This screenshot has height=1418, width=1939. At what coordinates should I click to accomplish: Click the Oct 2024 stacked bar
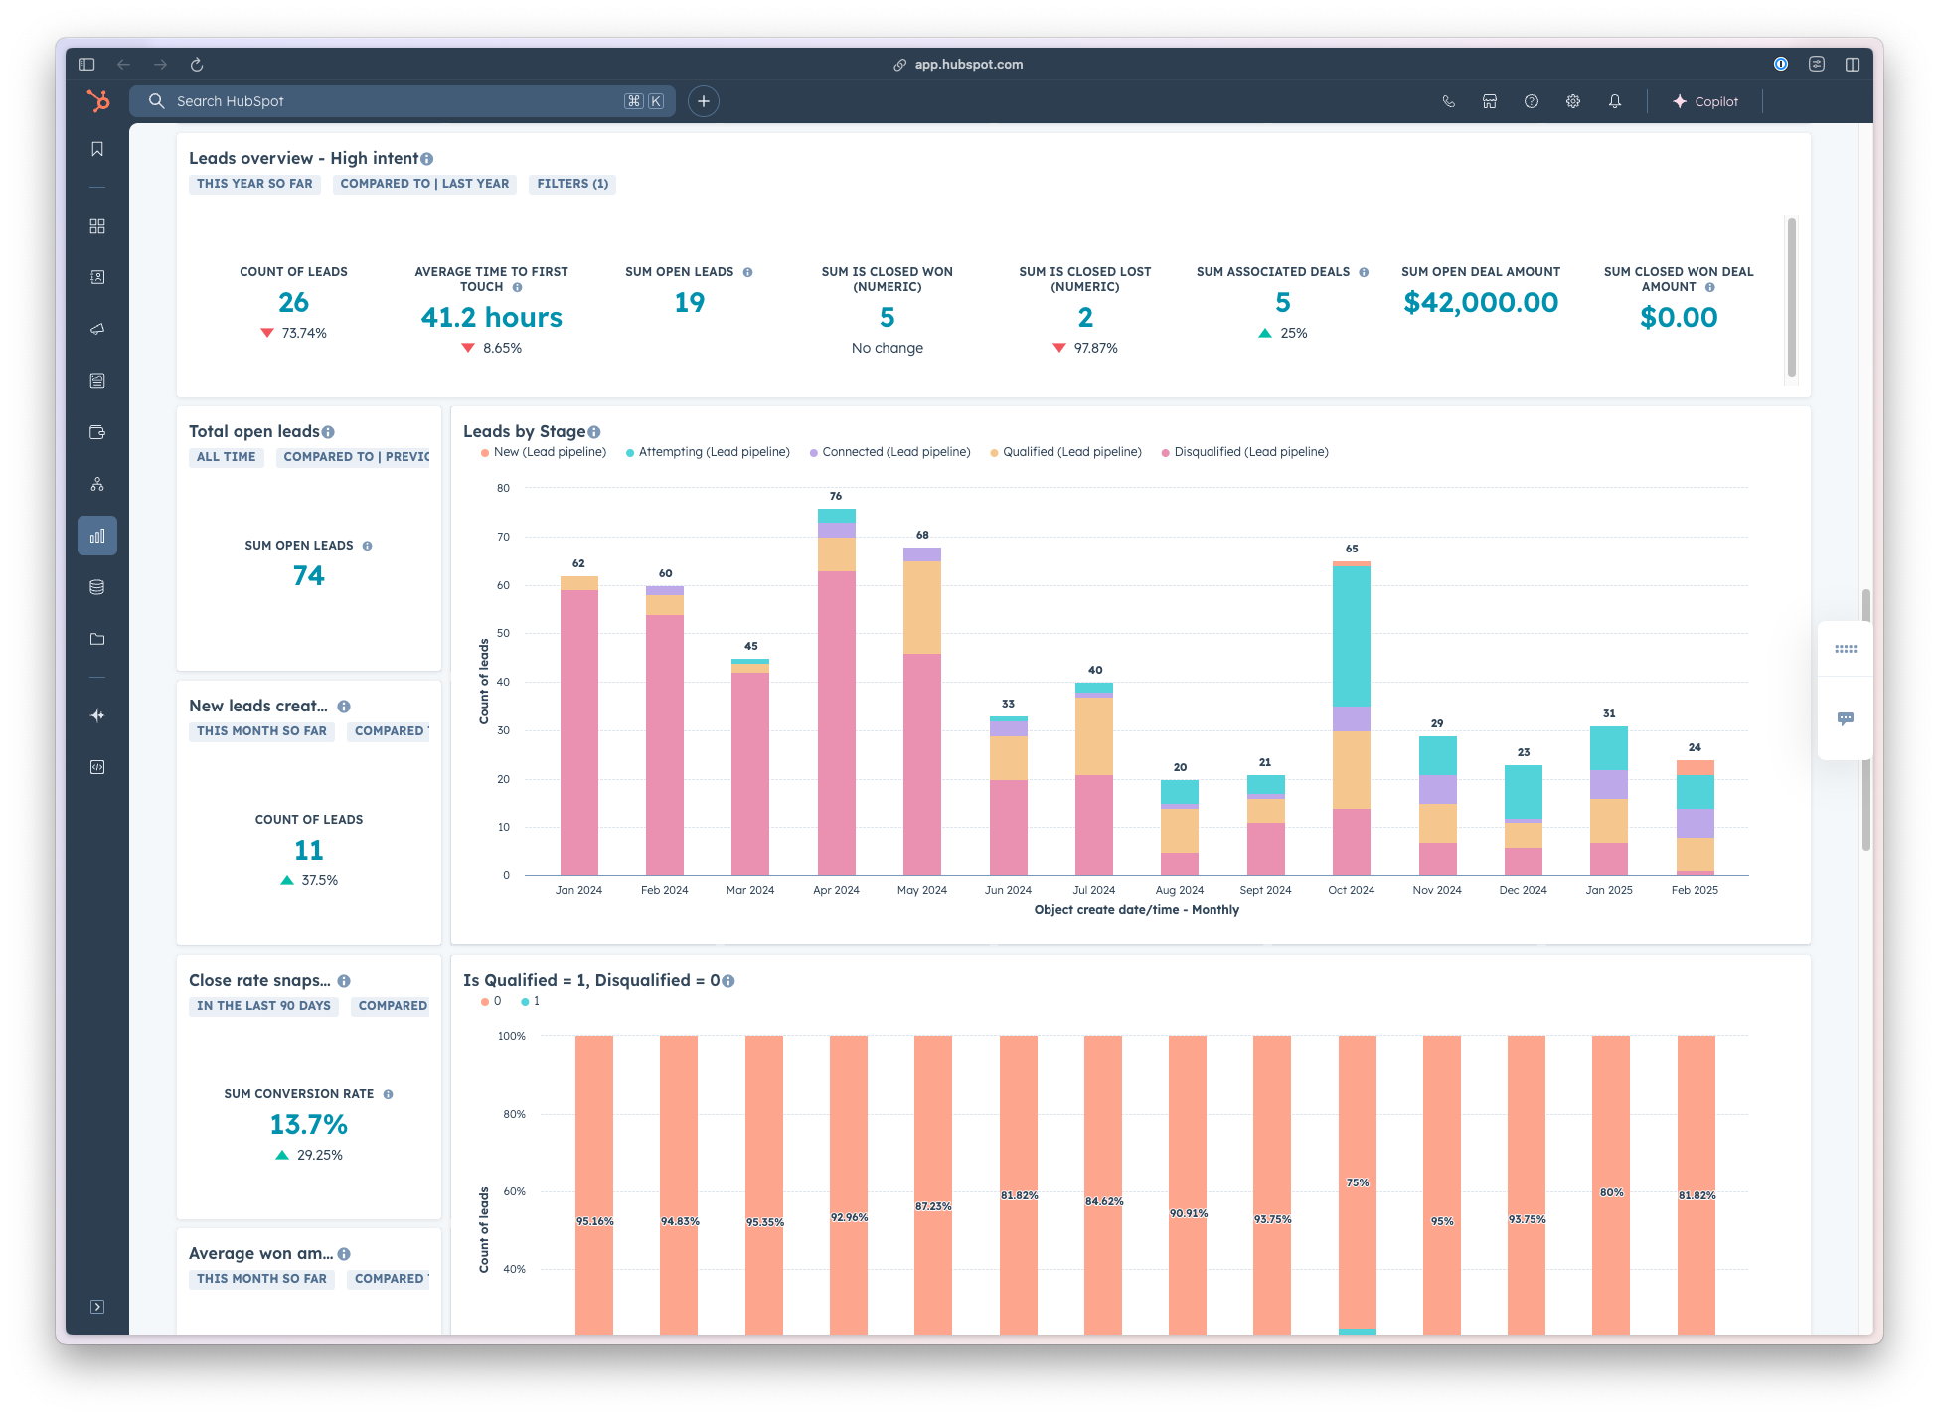click(x=1352, y=718)
